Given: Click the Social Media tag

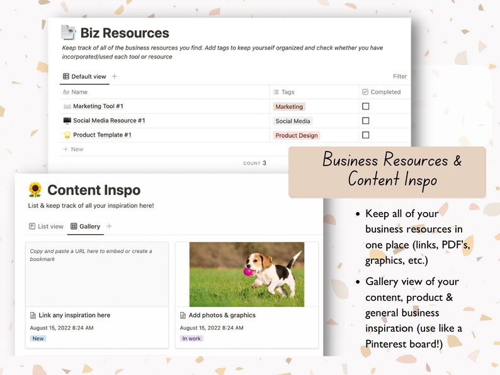Looking at the screenshot, I should [x=293, y=121].
